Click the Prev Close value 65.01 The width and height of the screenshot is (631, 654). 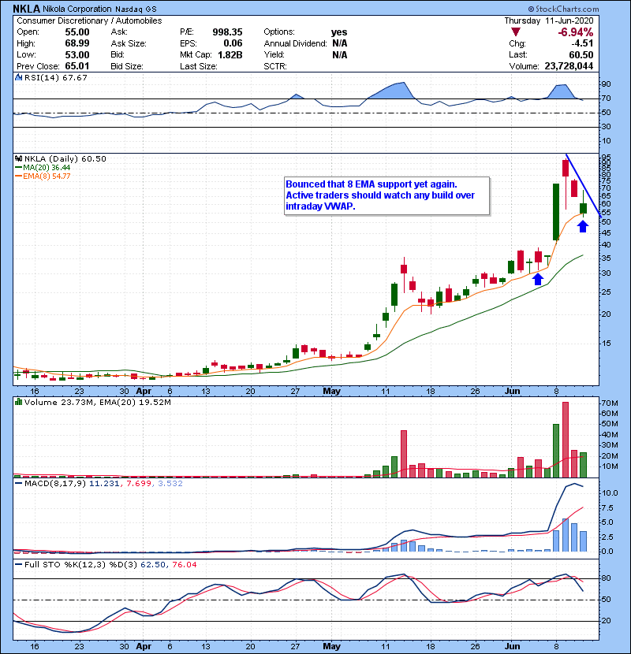(77, 66)
